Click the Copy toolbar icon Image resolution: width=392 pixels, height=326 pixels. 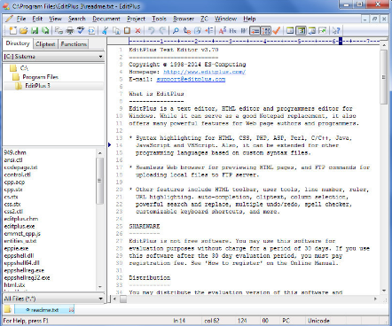tap(116, 30)
